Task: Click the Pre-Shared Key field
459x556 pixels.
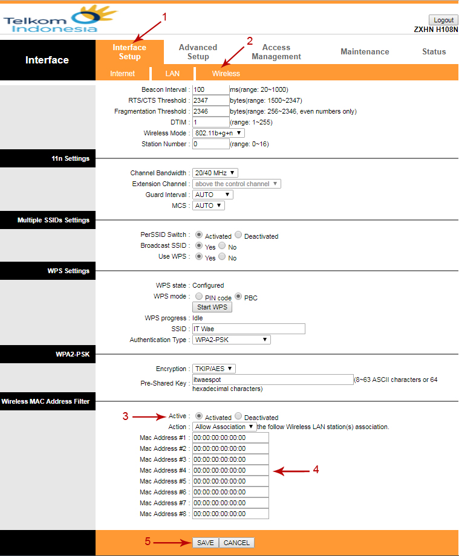Action: (x=273, y=380)
